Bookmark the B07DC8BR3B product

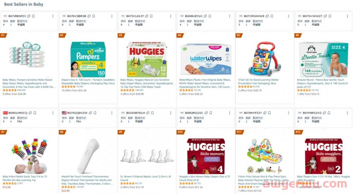point(93,16)
